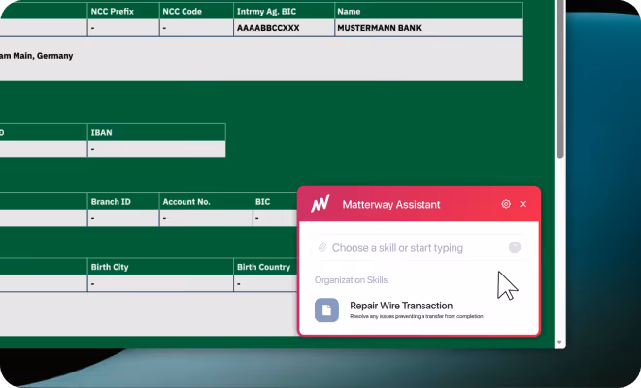This screenshot has height=388, width=641.
Task: Open Matterway Assistant settings gear
Action: 506,204
